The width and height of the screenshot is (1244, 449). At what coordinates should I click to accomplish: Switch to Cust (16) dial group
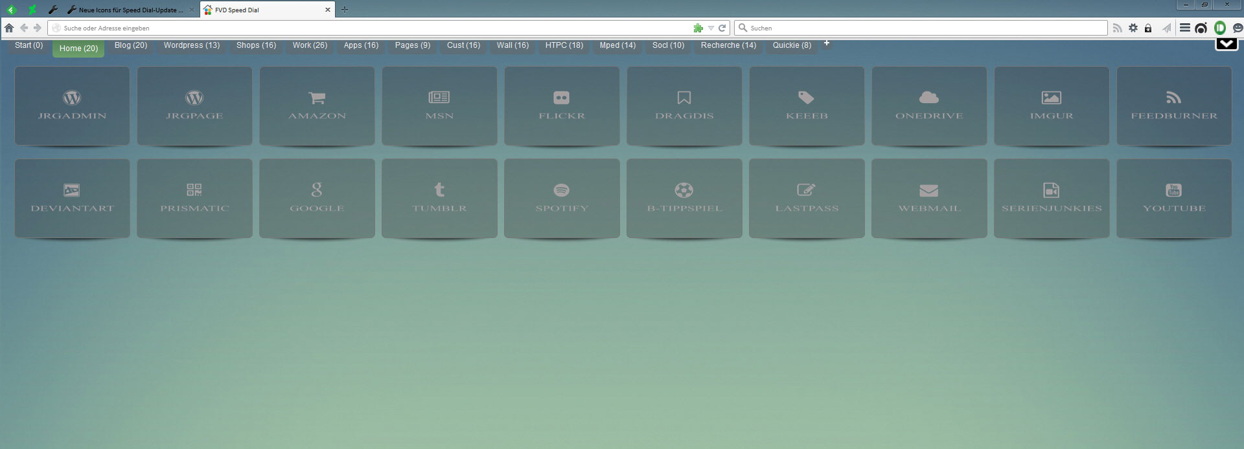(x=463, y=45)
